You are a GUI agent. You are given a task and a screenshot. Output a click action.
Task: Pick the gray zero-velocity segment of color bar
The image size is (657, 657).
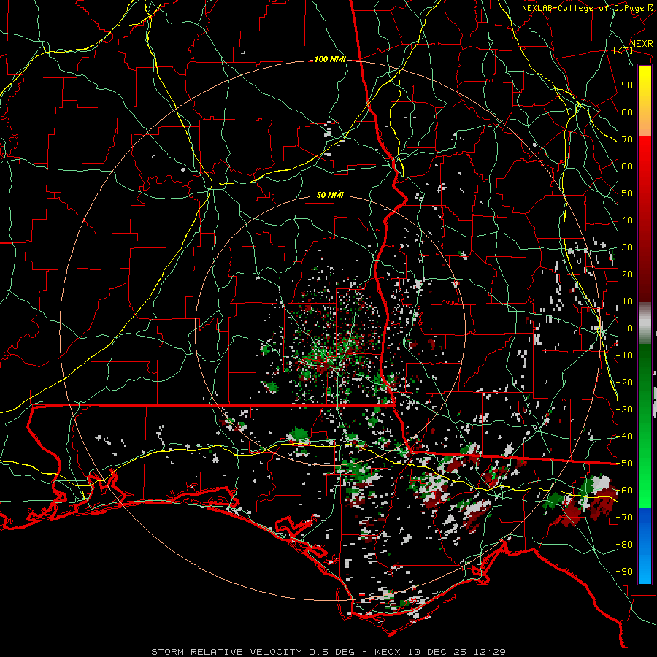[645, 323]
